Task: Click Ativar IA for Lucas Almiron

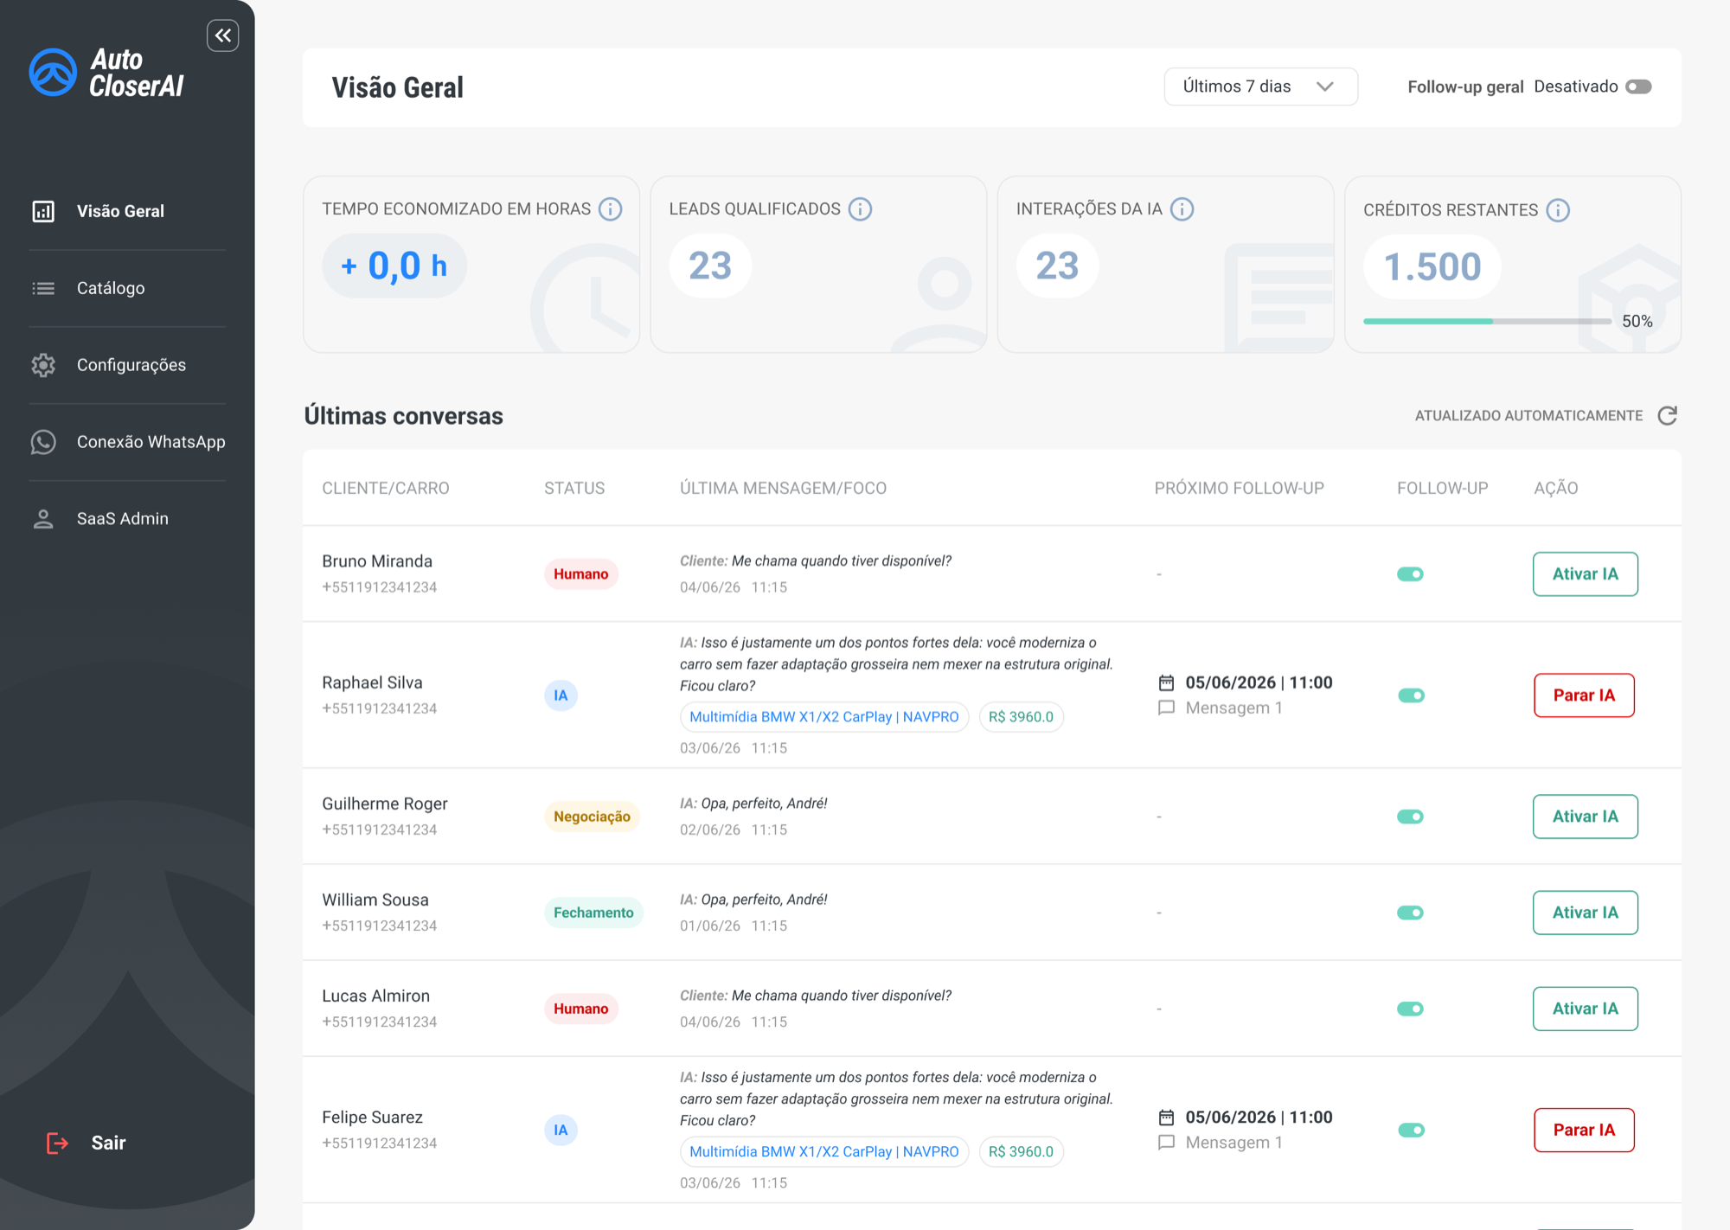Action: tap(1585, 1009)
